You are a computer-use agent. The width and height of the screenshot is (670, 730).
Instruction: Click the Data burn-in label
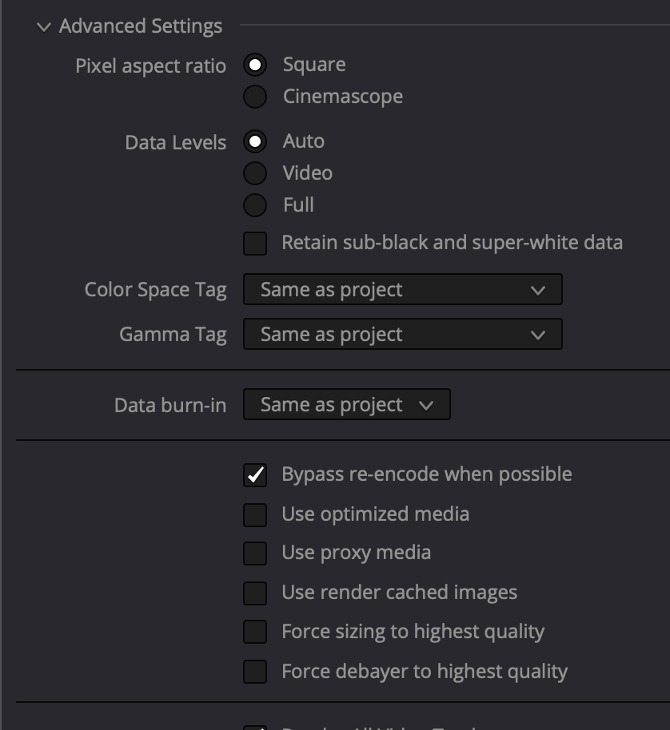[x=170, y=405]
